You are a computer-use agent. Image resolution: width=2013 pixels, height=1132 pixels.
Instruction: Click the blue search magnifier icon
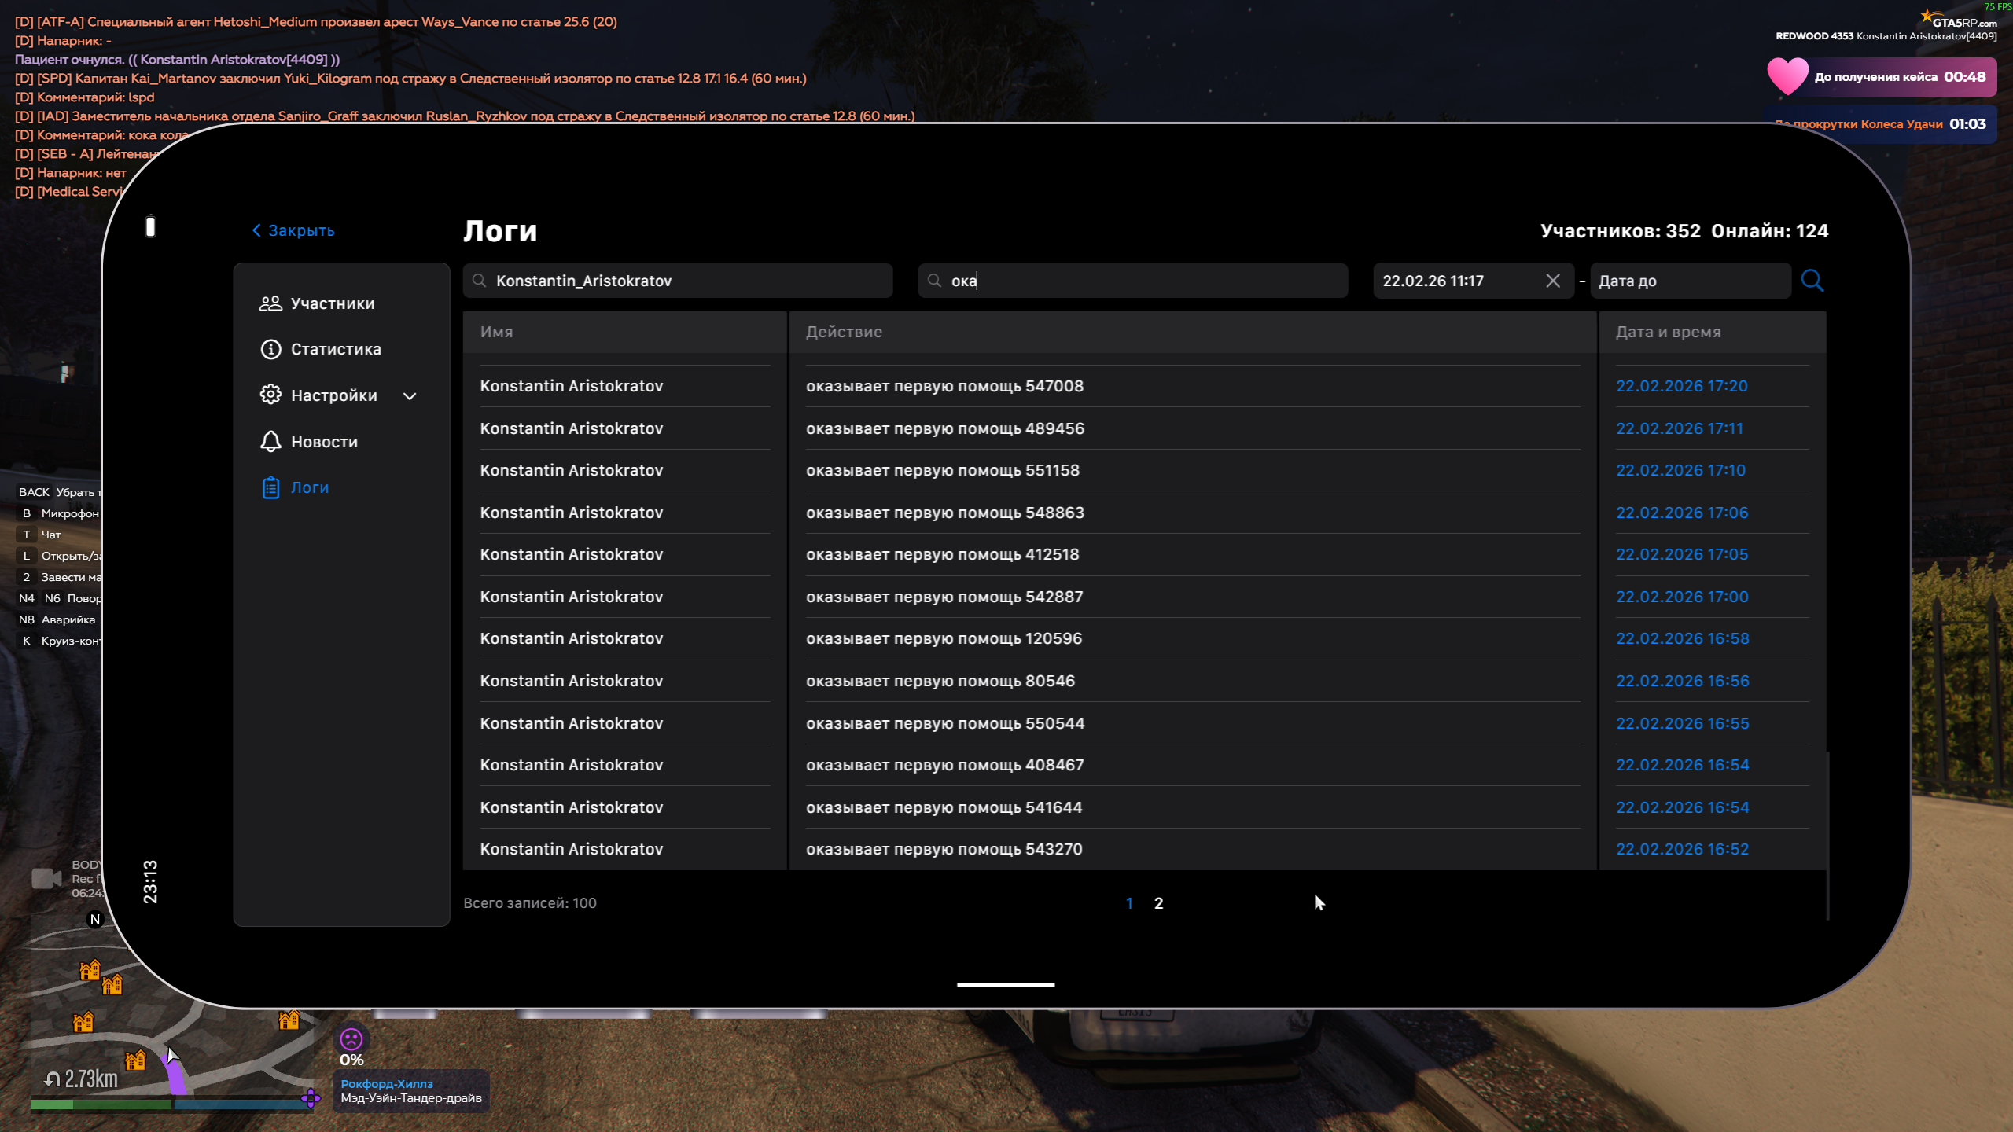(x=1812, y=281)
